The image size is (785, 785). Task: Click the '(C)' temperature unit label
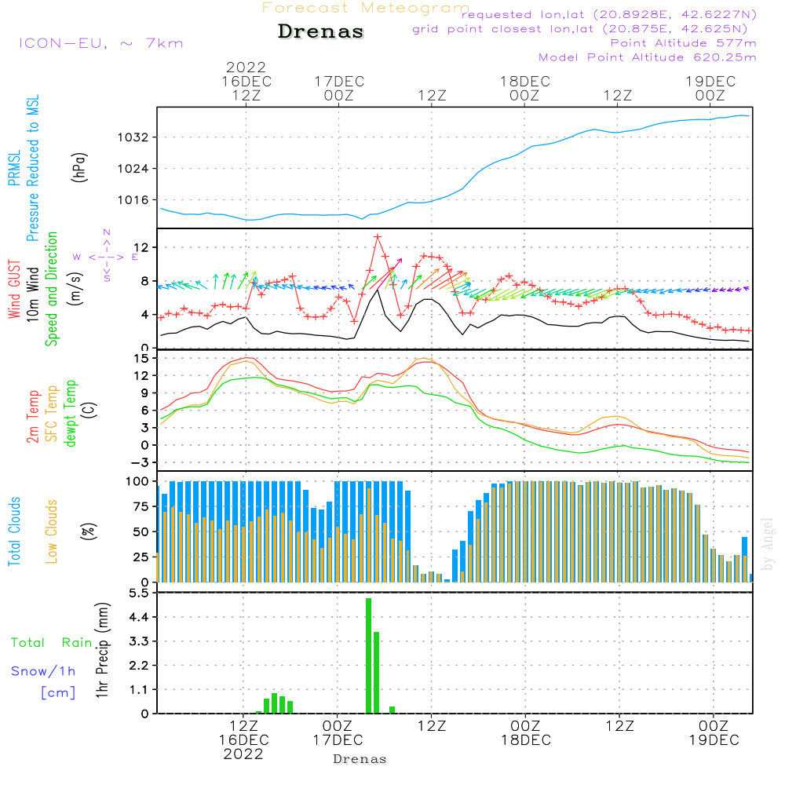(89, 410)
